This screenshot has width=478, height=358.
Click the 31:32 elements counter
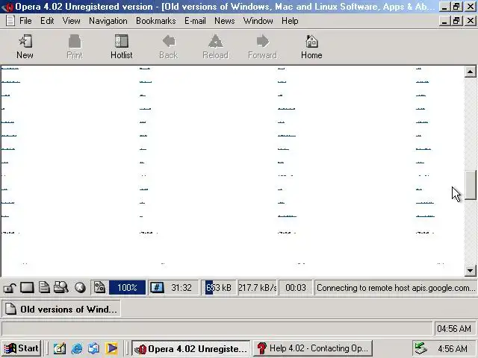pos(181,288)
